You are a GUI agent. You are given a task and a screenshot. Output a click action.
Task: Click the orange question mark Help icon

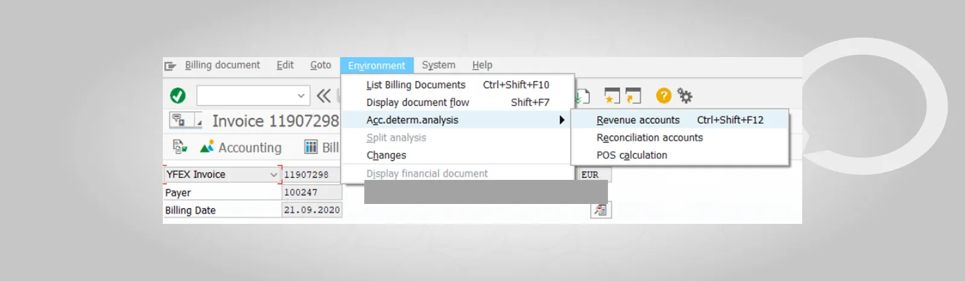(663, 96)
